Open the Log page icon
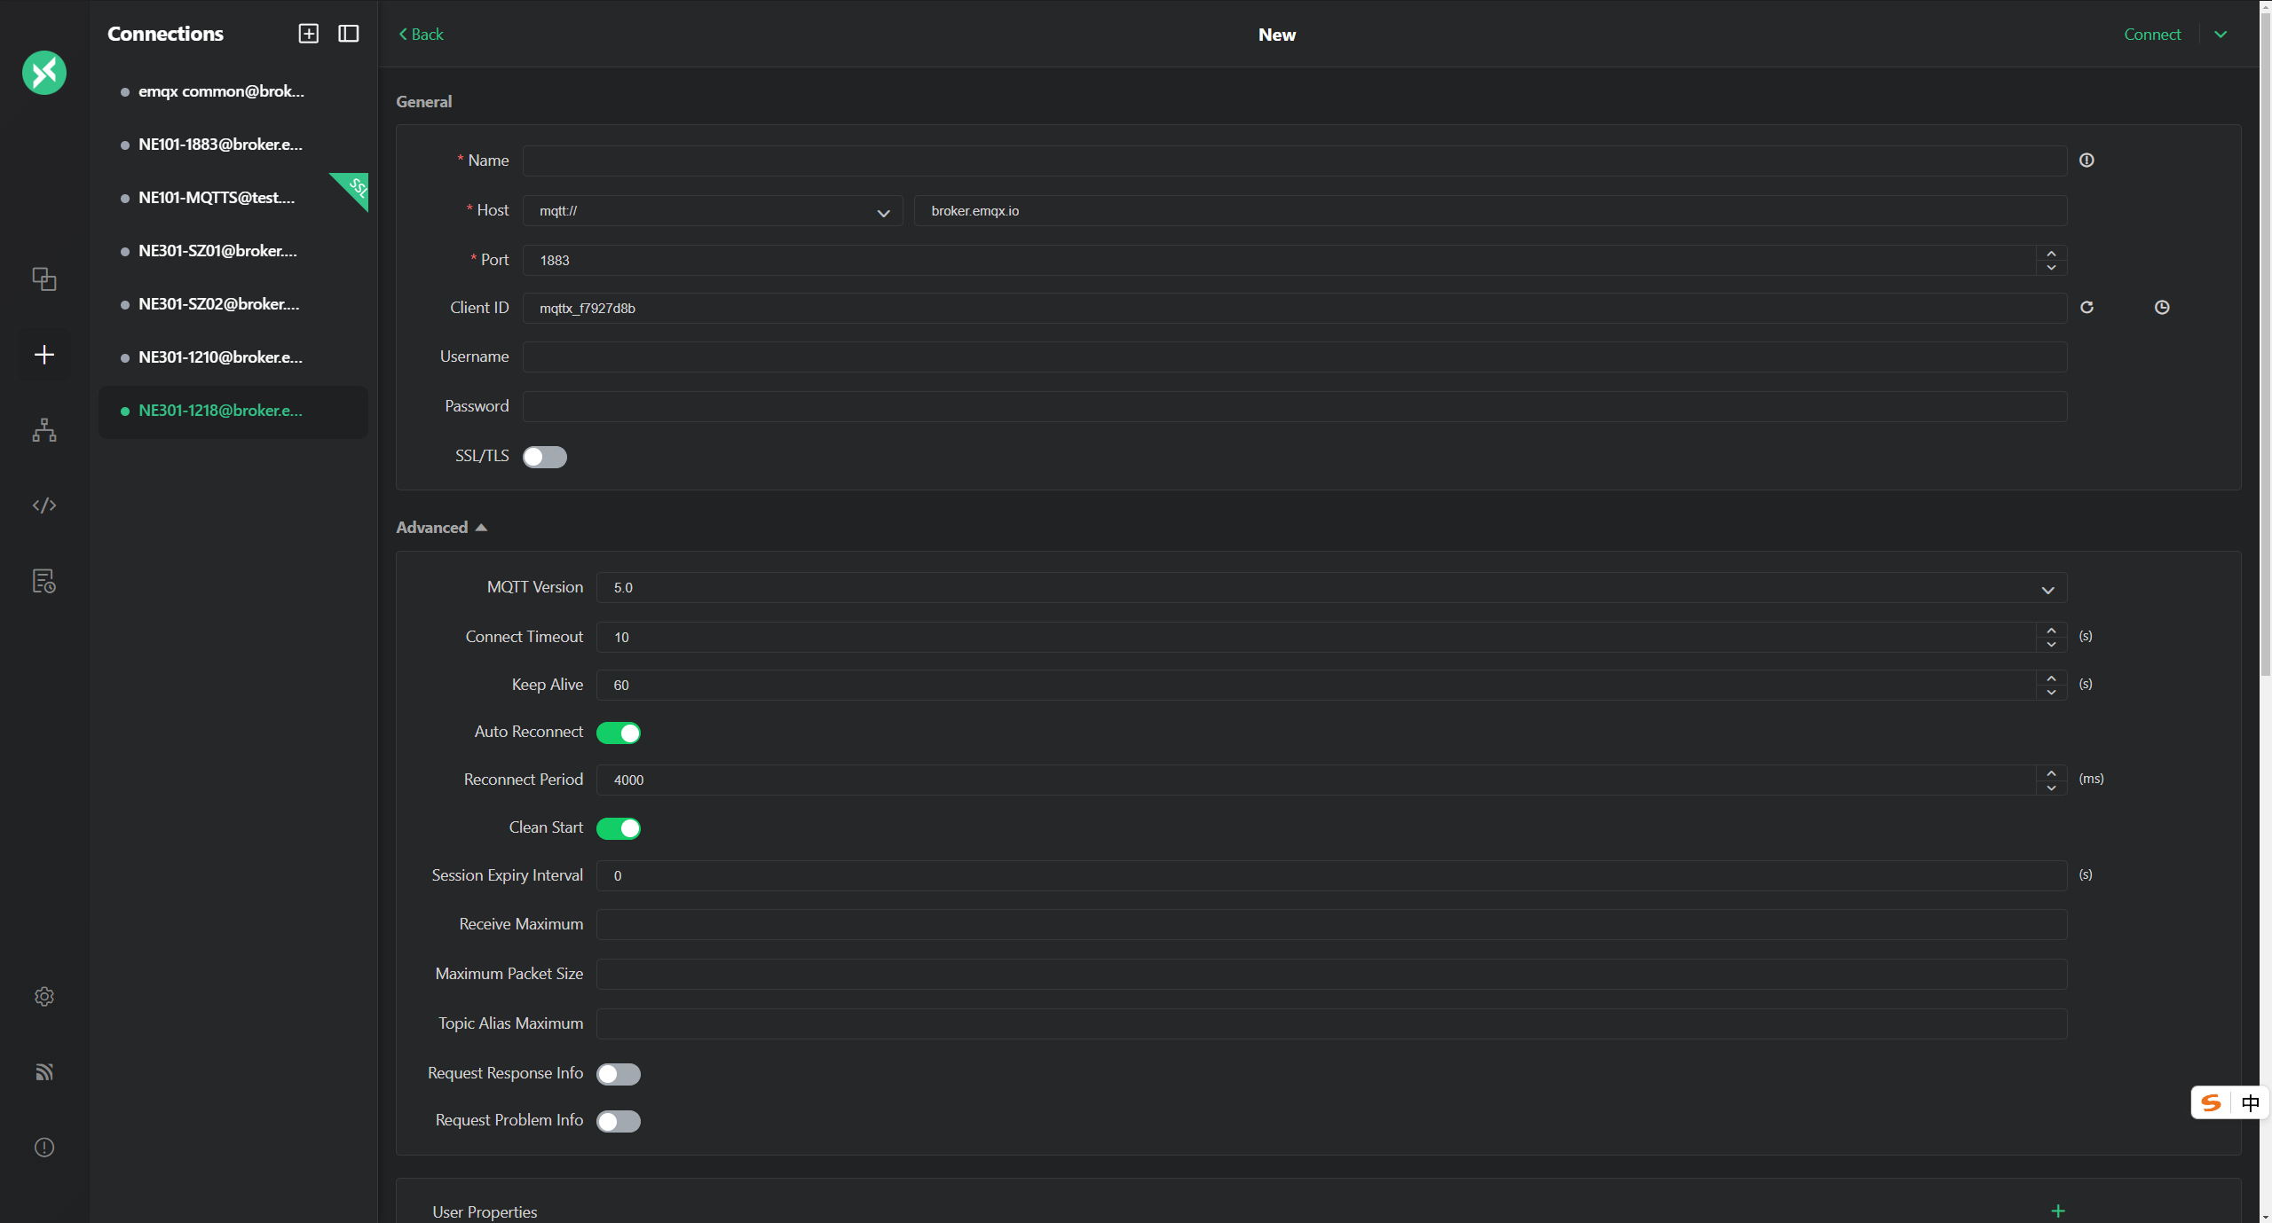 tap(44, 581)
